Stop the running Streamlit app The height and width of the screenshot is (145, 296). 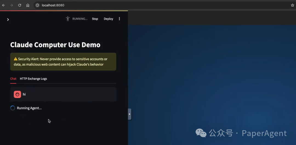pyautogui.click(x=95, y=19)
